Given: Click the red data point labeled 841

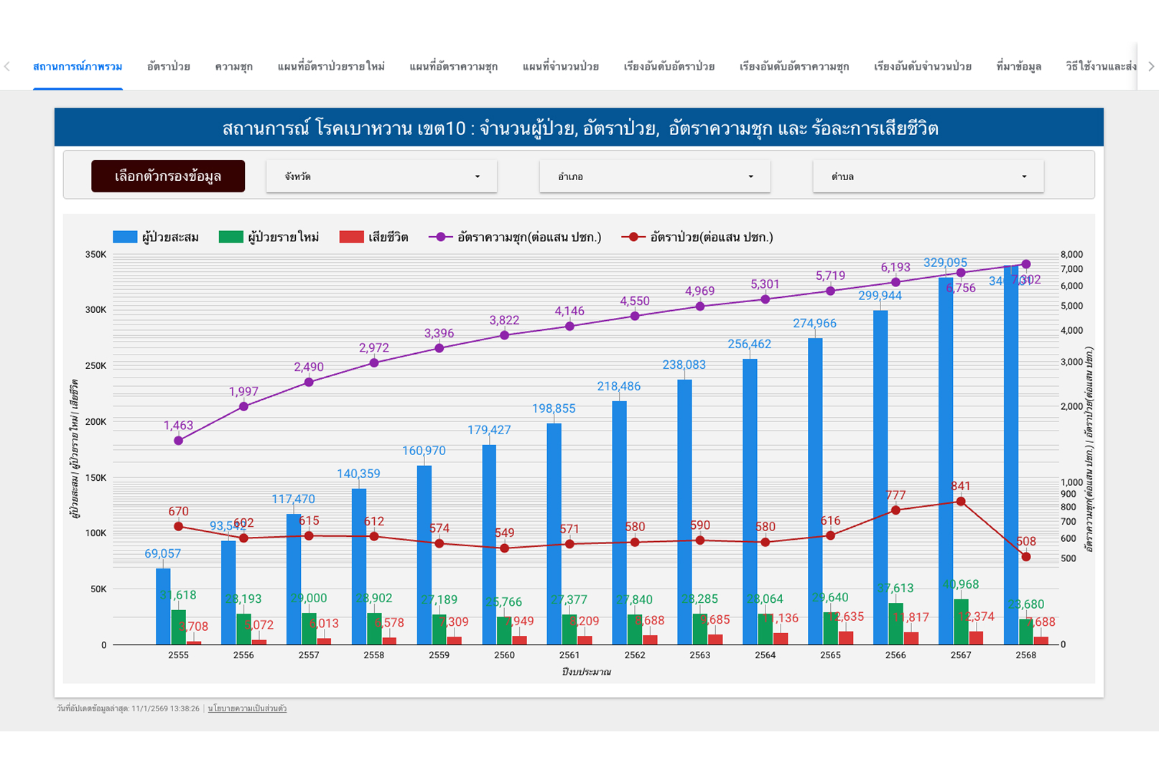Looking at the screenshot, I should (961, 502).
